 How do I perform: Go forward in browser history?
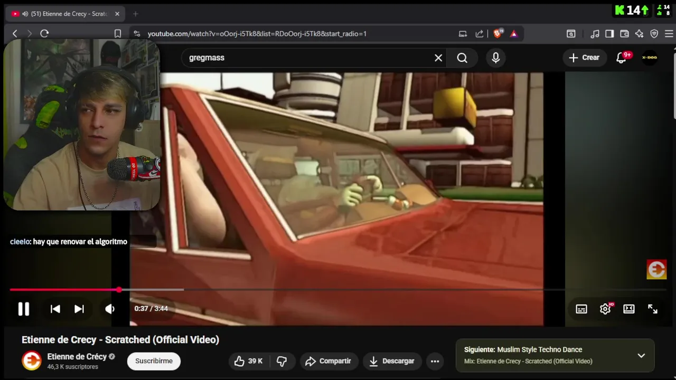click(x=30, y=33)
